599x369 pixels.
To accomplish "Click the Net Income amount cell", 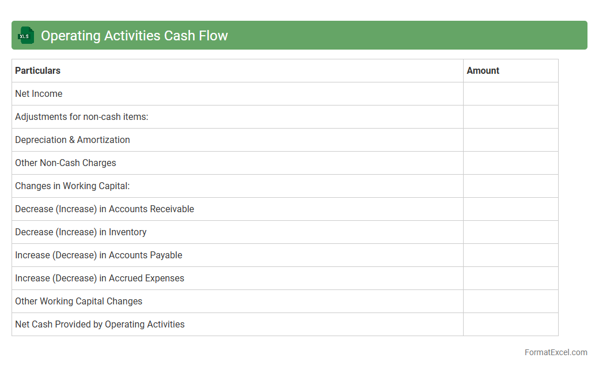I will pyautogui.click(x=510, y=94).
